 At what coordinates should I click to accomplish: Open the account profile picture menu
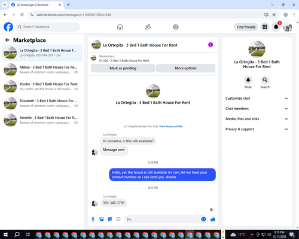point(287,27)
